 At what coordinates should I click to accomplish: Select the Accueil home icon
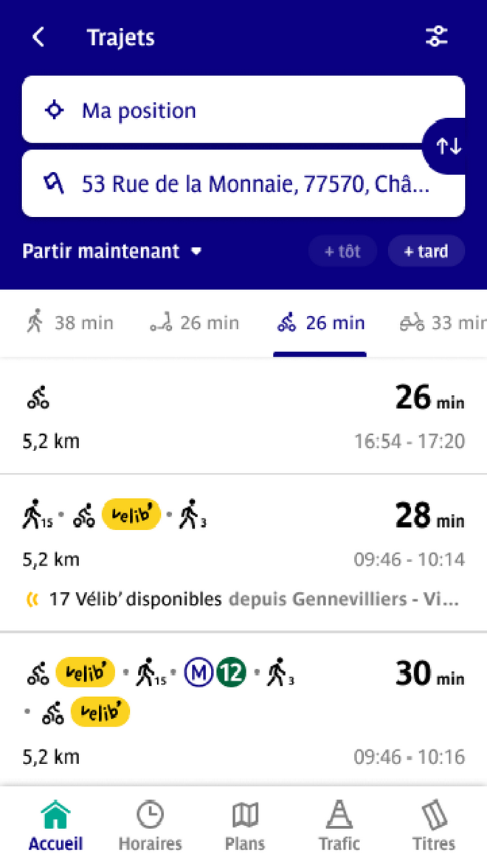coord(56,815)
